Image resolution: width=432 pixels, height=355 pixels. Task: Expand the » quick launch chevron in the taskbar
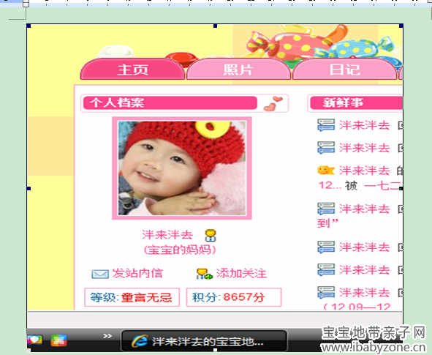[x=107, y=336]
